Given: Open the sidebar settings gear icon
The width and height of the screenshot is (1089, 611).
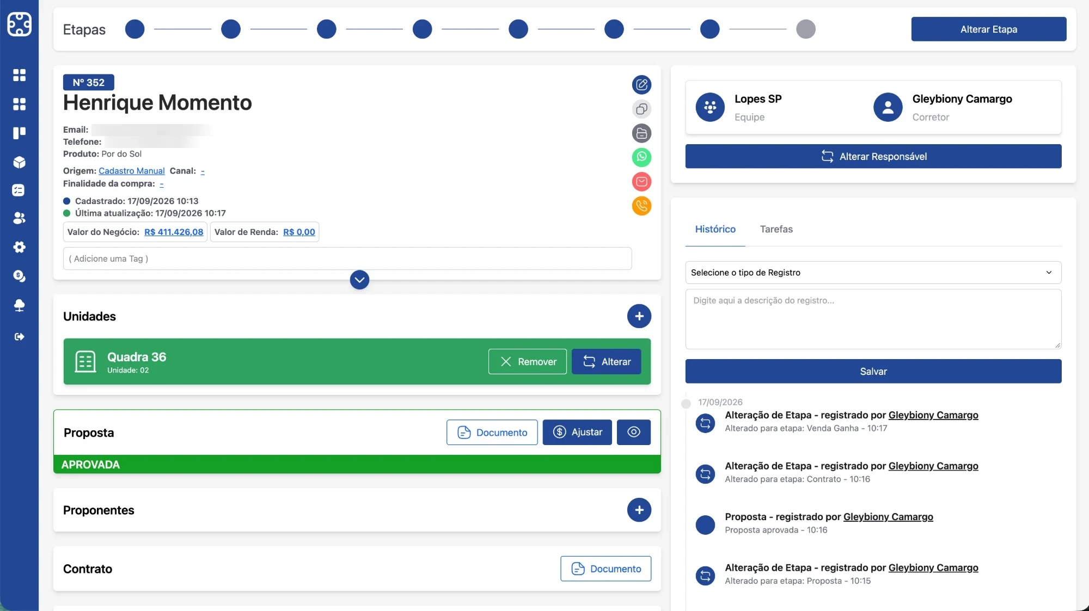Looking at the screenshot, I should (x=19, y=247).
